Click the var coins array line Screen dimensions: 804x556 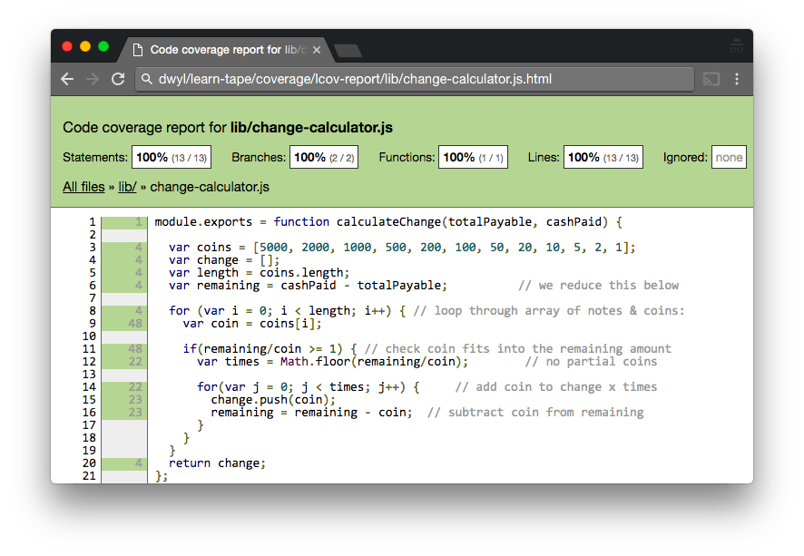402,248
